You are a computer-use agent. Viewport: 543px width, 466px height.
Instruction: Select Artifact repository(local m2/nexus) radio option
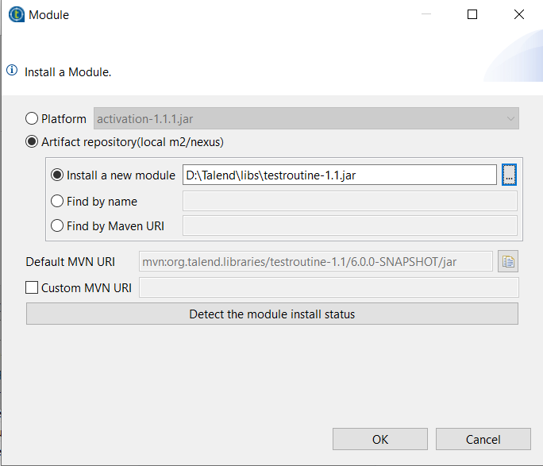[32, 142]
